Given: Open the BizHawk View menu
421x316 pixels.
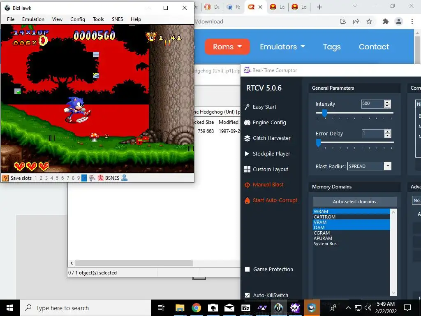Looking at the screenshot, I should click(x=57, y=19).
